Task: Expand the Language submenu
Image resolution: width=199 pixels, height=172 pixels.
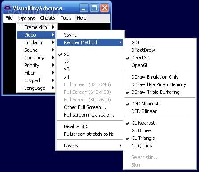Action: tap(36, 88)
